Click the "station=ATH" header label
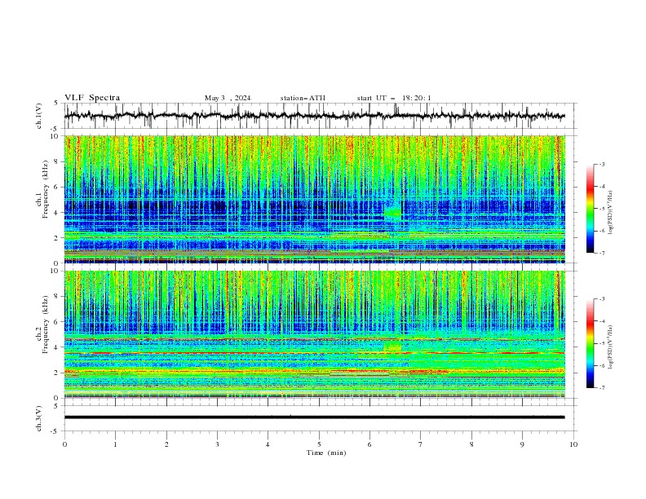646x499 pixels. click(x=303, y=98)
